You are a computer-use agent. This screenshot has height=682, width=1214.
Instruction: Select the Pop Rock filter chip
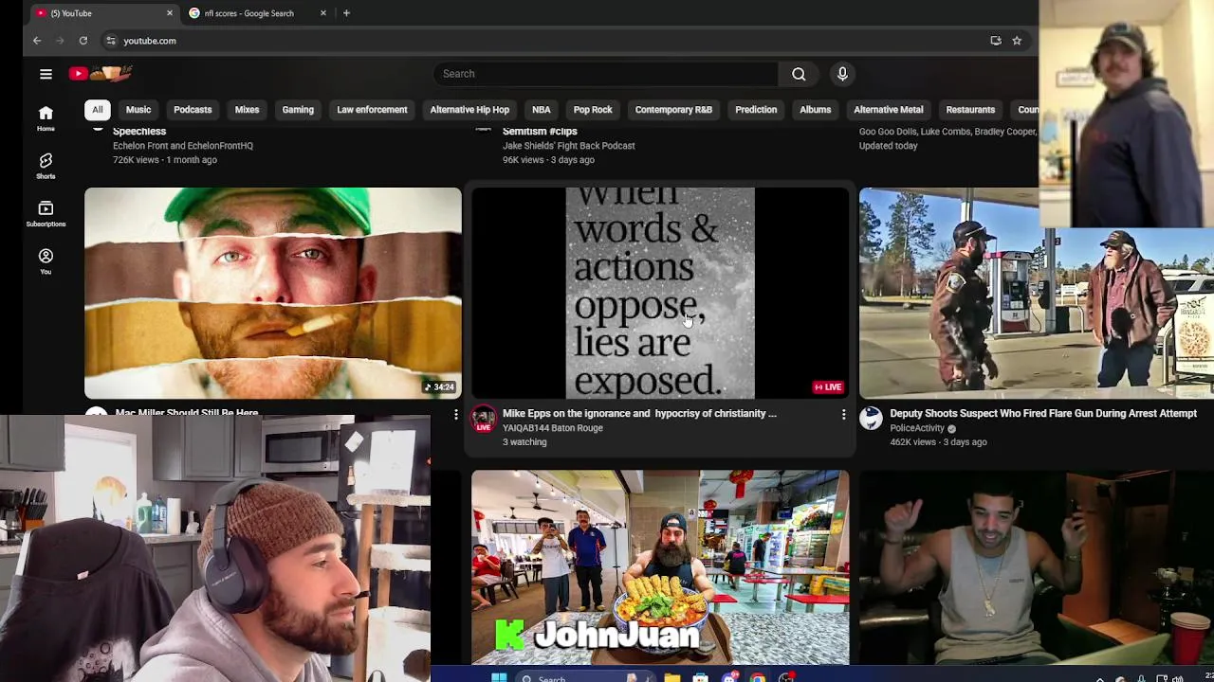(x=593, y=110)
